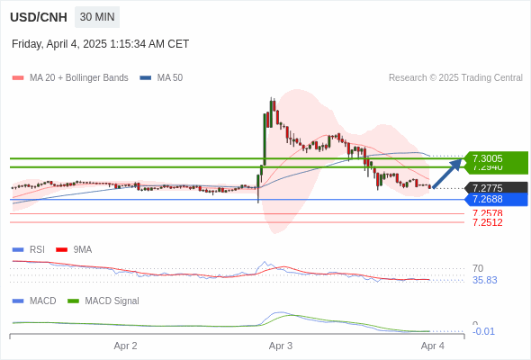Click the 9MA red legend swatch
The image size is (531, 360).
point(61,250)
